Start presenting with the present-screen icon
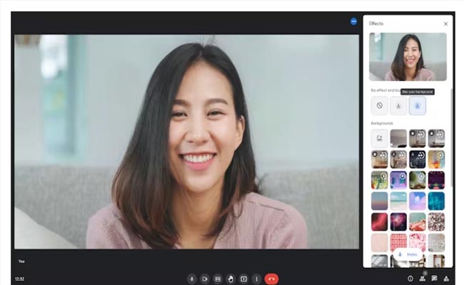Viewport: 464px width, 285px height. pyautogui.click(x=243, y=279)
